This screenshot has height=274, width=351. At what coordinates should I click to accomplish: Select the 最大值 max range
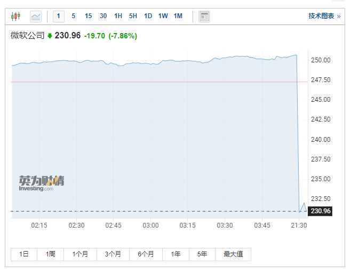[x=233, y=254]
